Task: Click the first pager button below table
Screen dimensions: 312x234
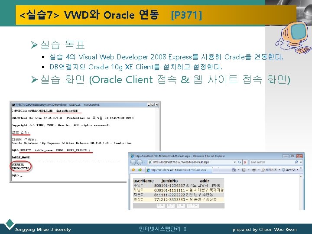Action: tap(161, 205)
